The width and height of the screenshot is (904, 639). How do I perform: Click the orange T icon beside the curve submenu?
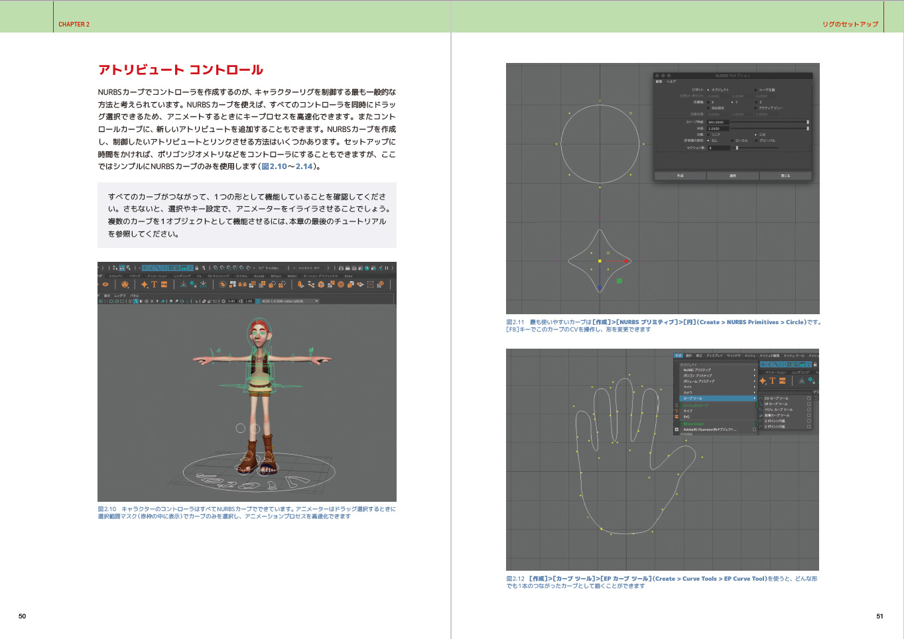[772, 381]
